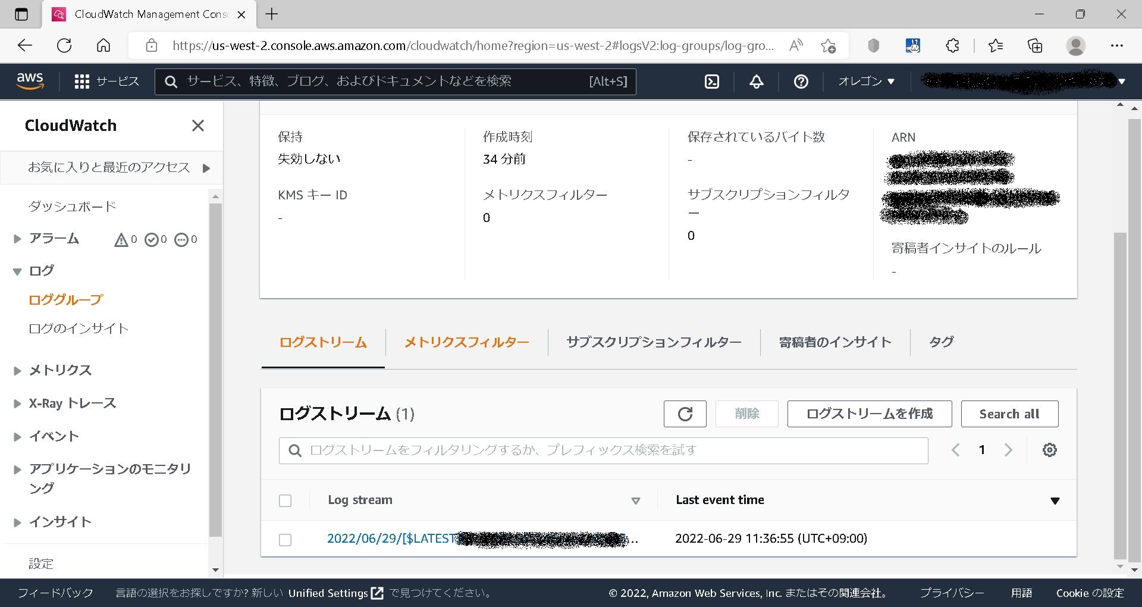Switch to サブスクリプションフィルター tab
Screen dimensions: 1142x607
click(x=654, y=342)
